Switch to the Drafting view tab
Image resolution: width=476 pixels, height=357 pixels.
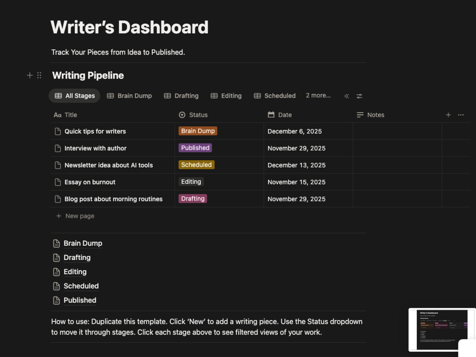pos(181,96)
